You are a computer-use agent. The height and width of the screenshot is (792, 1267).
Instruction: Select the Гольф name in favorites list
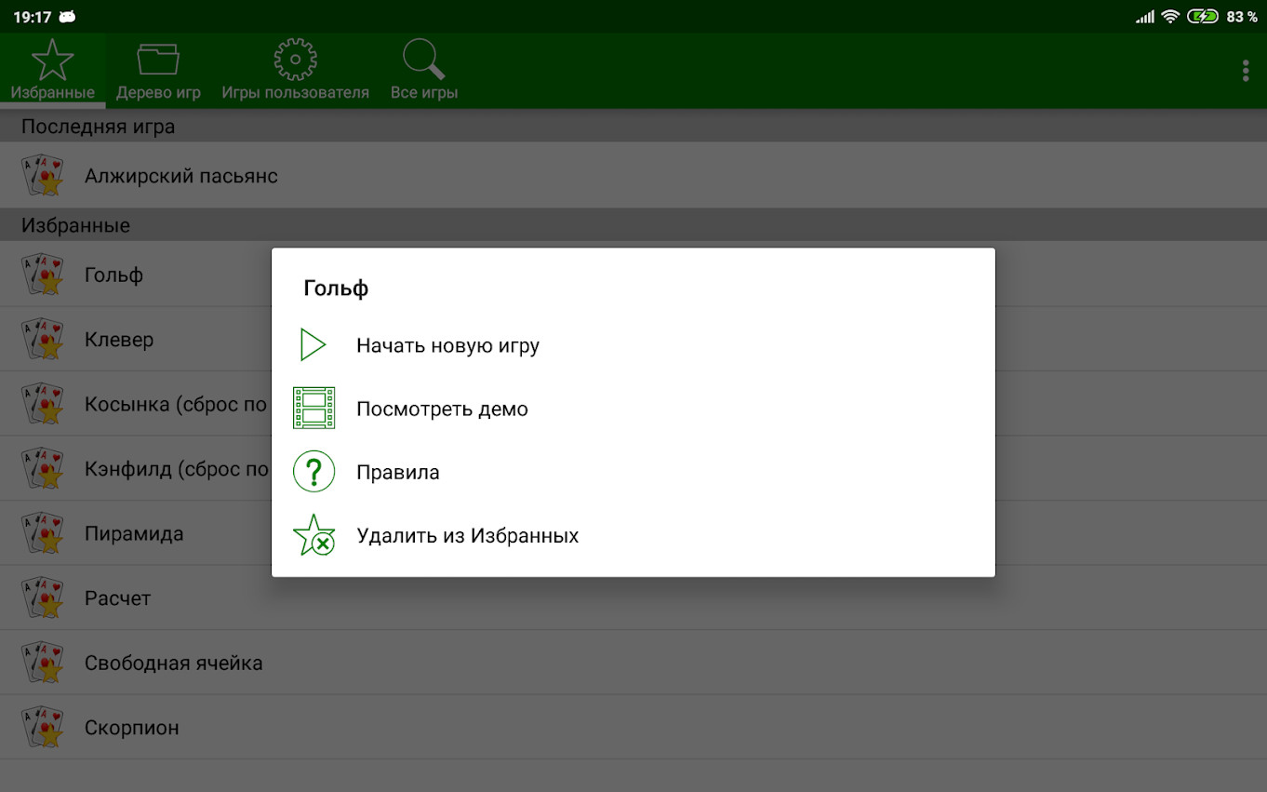(113, 275)
